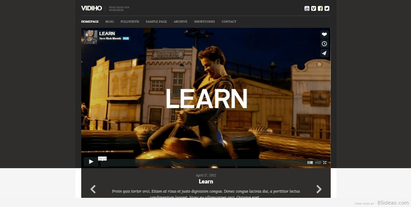Open the Learn post heading below video
Viewport: 411px width, 207px height.
tap(206, 182)
